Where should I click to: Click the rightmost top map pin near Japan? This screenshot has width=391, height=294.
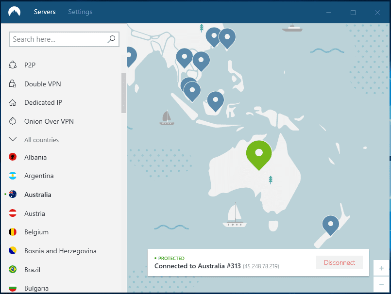(227, 38)
